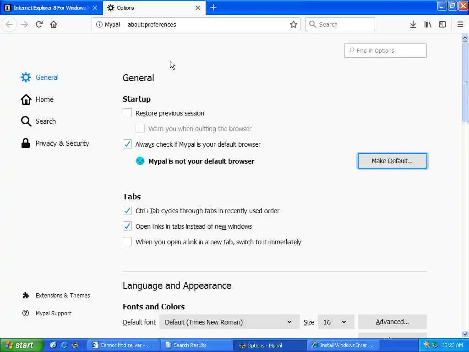This screenshot has width=469, height=352.
Task: Open a new tab with plus icon
Action: point(213,7)
